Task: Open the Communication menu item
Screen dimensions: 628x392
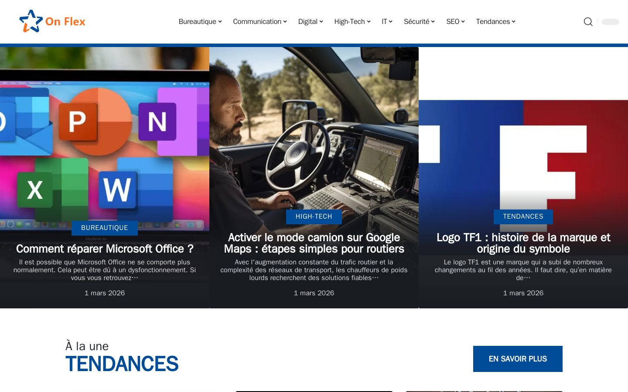Action: point(257,22)
